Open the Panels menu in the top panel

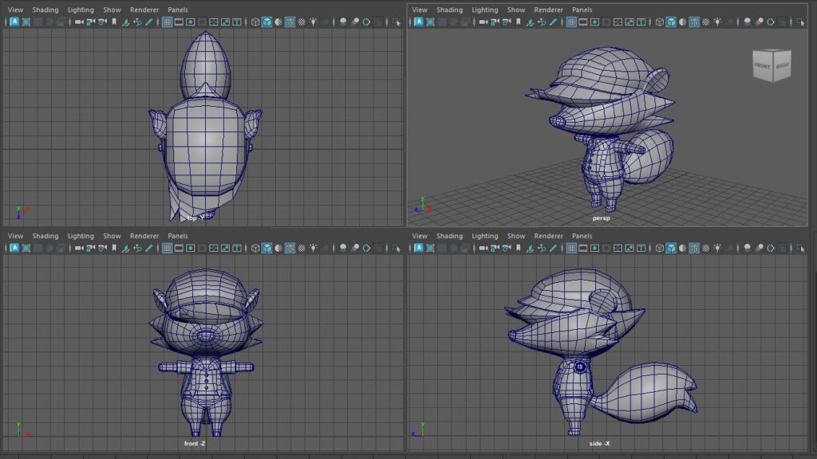[178, 10]
